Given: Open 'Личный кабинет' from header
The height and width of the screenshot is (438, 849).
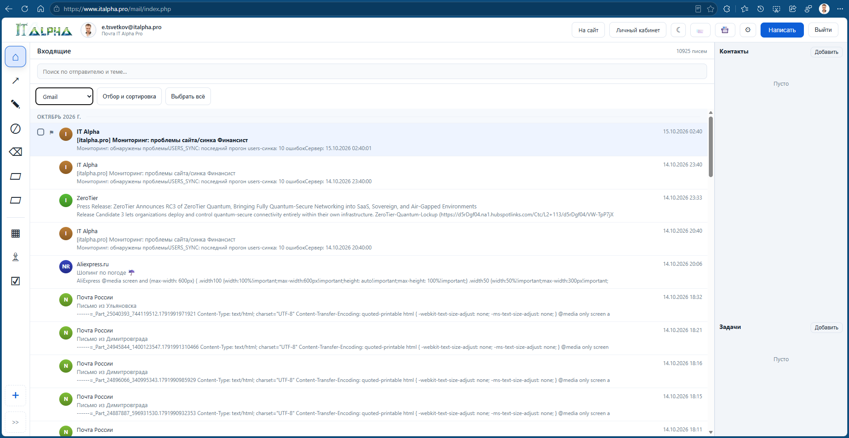Looking at the screenshot, I should [638, 30].
